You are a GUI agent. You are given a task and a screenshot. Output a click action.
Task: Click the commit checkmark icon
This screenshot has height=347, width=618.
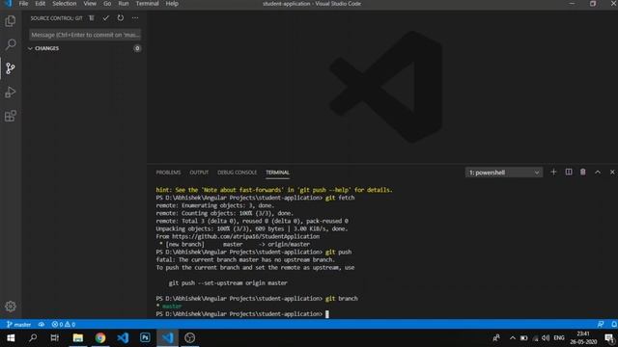105,18
